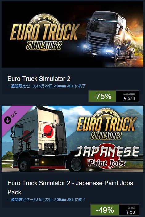This screenshot has height=217, width=145.
Task: Click the -49% discount badge
Action: [105, 210]
